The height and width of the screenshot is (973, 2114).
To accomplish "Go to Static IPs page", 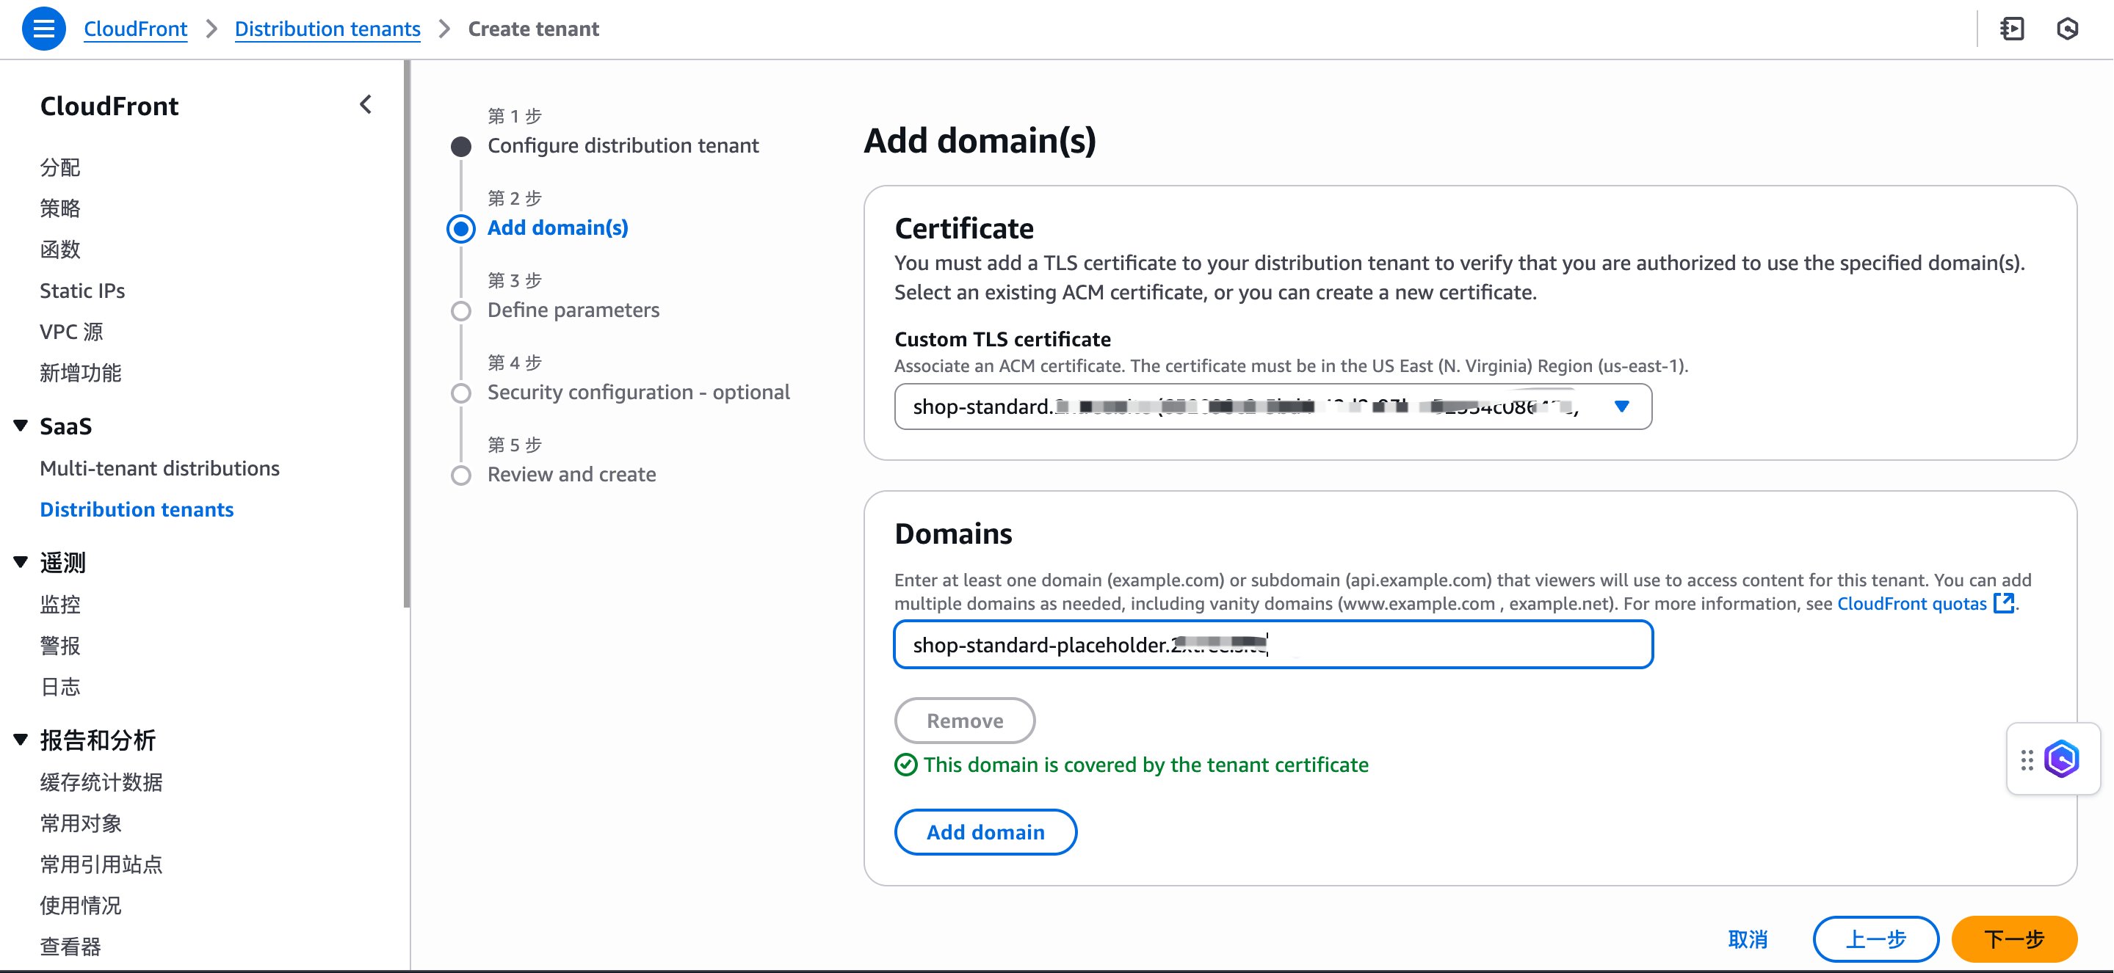I will coord(82,291).
